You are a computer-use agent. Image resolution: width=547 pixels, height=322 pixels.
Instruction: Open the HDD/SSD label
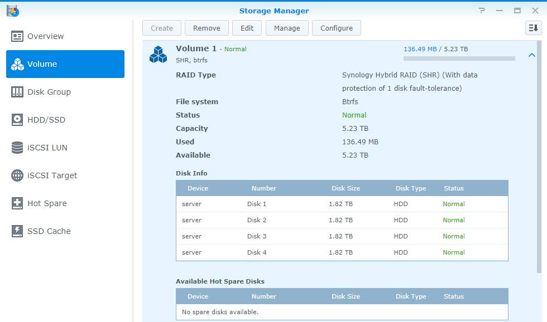tap(46, 120)
